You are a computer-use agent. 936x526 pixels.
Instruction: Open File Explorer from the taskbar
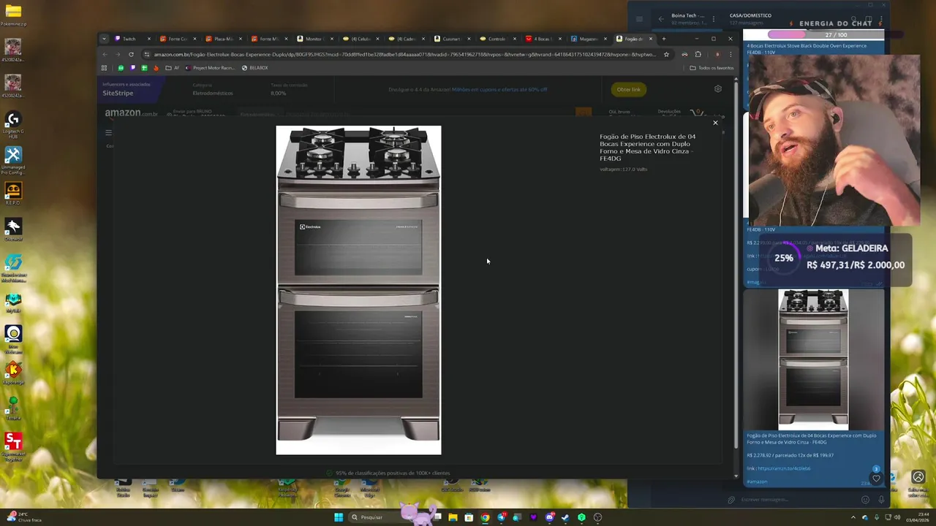click(453, 517)
